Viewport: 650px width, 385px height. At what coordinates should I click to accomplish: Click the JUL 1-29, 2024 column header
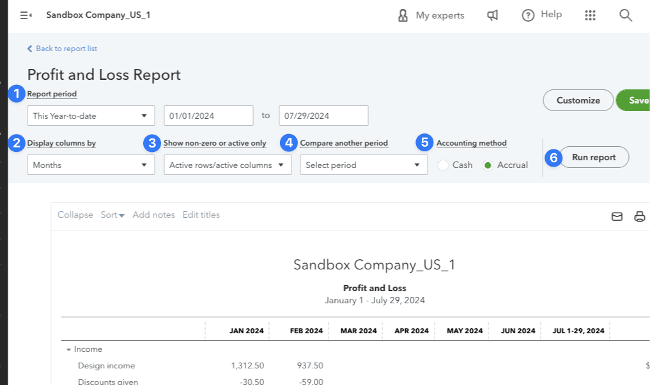pyautogui.click(x=578, y=331)
